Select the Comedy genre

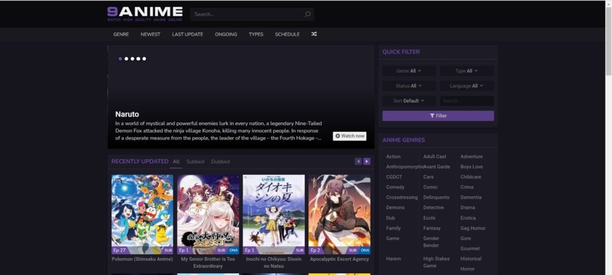tap(395, 187)
